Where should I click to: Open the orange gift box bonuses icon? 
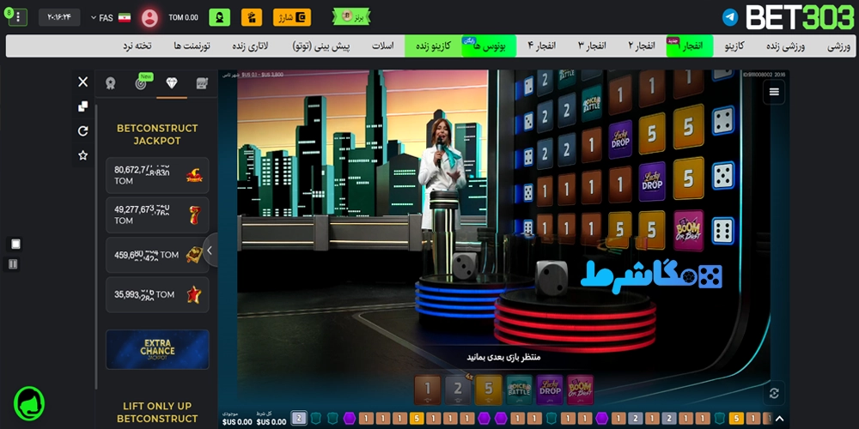pos(252,17)
